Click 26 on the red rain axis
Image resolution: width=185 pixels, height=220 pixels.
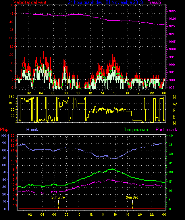click(13, 145)
